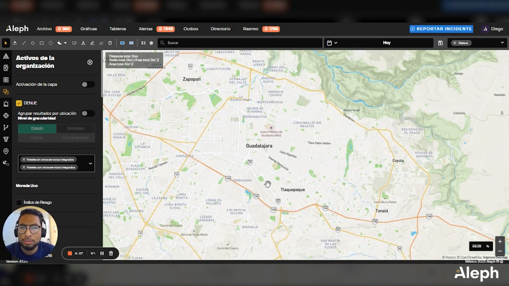Select the circle drawing tool
The width and height of the screenshot is (509, 286).
51,43
